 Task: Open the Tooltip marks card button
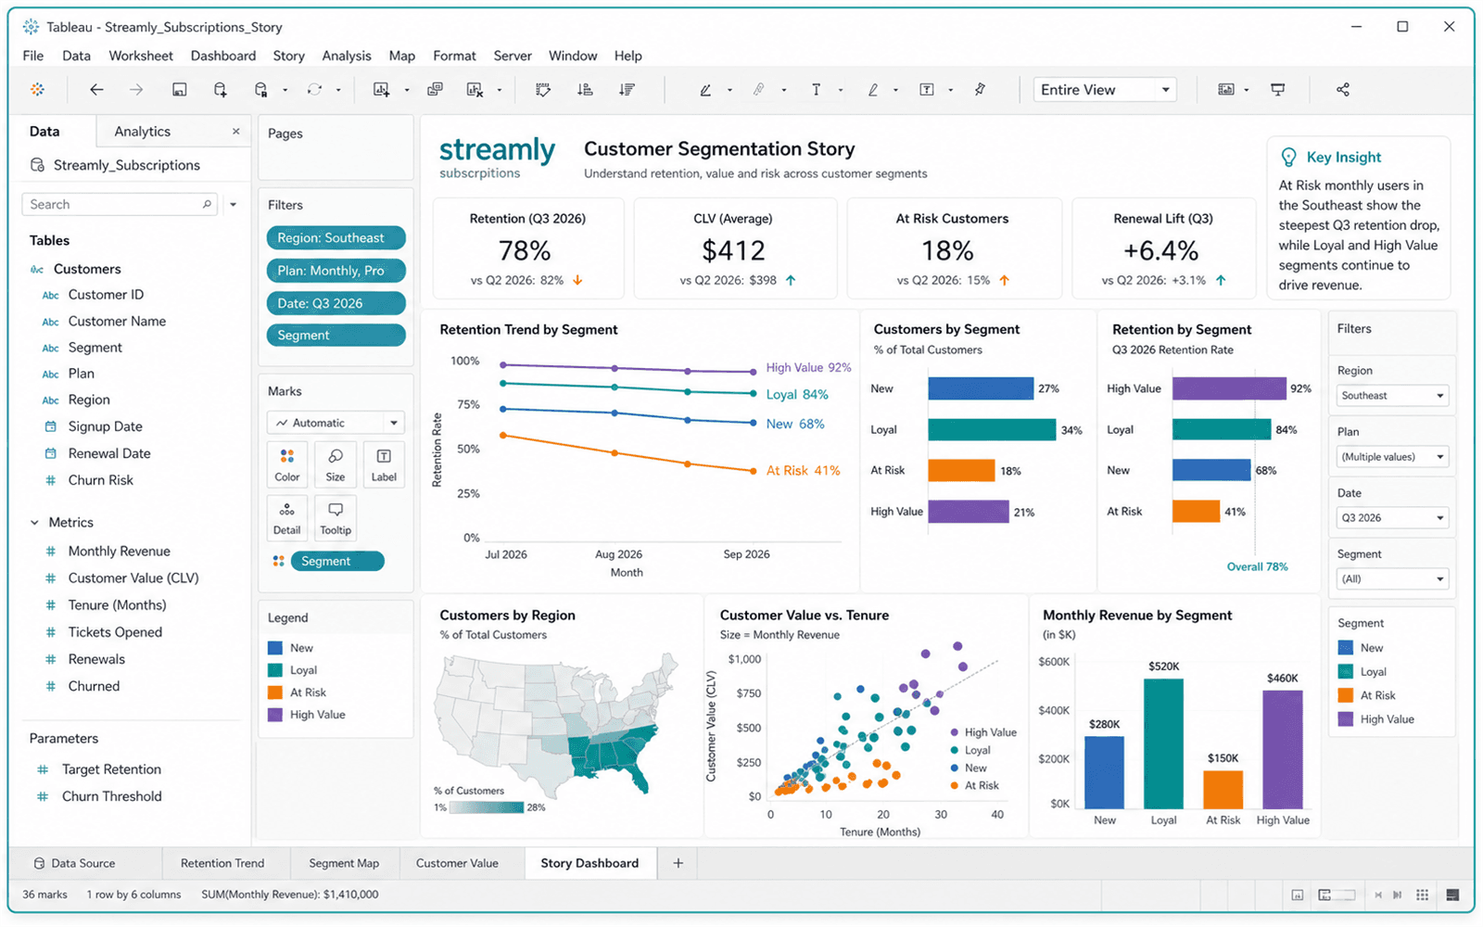click(336, 518)
